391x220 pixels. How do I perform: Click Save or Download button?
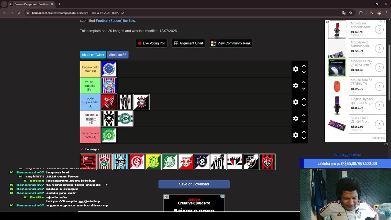coord(194,184)
